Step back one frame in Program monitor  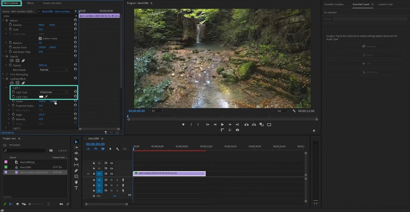pyautogui.click(x=215, y=124)
